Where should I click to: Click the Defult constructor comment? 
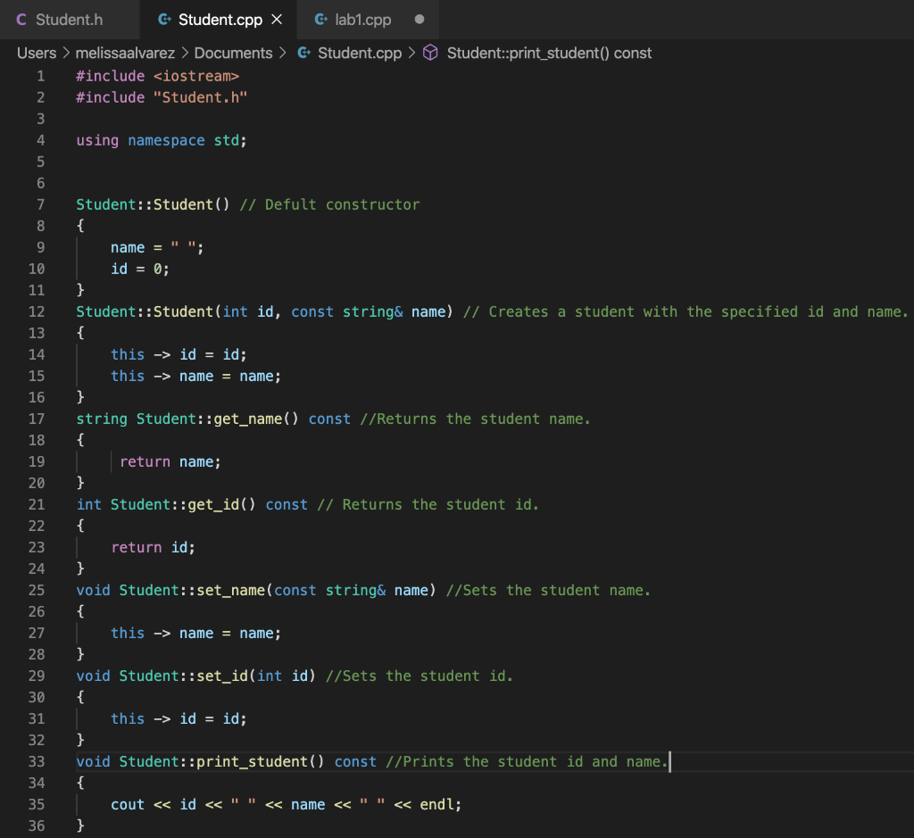click(329, 204)
